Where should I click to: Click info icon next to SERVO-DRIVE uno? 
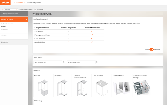point(97,62)
